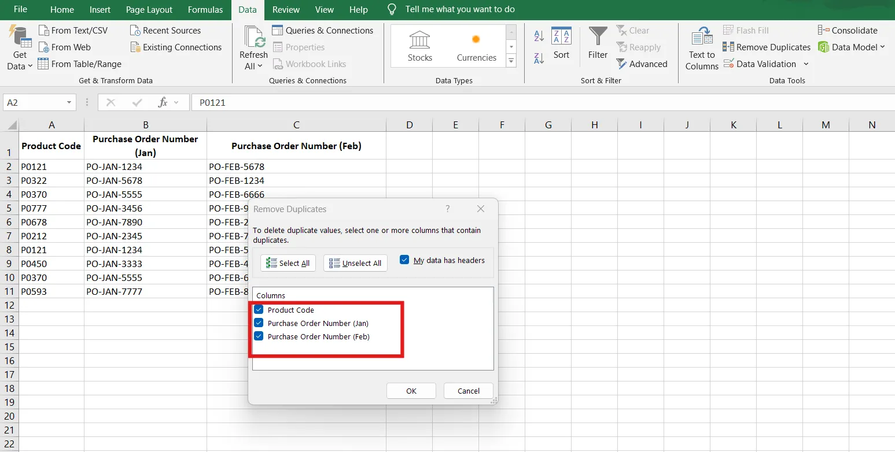Open the File tab

[x=20, y=9]
